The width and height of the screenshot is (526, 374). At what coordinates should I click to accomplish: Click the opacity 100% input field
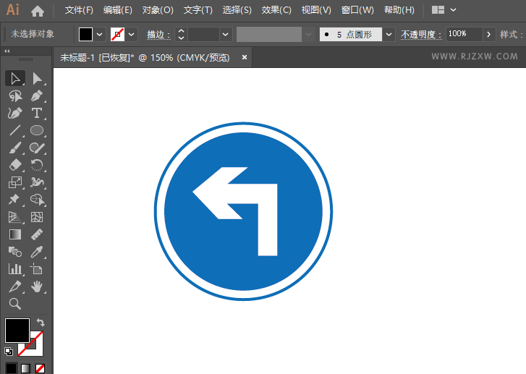click(x=465, y=34)
